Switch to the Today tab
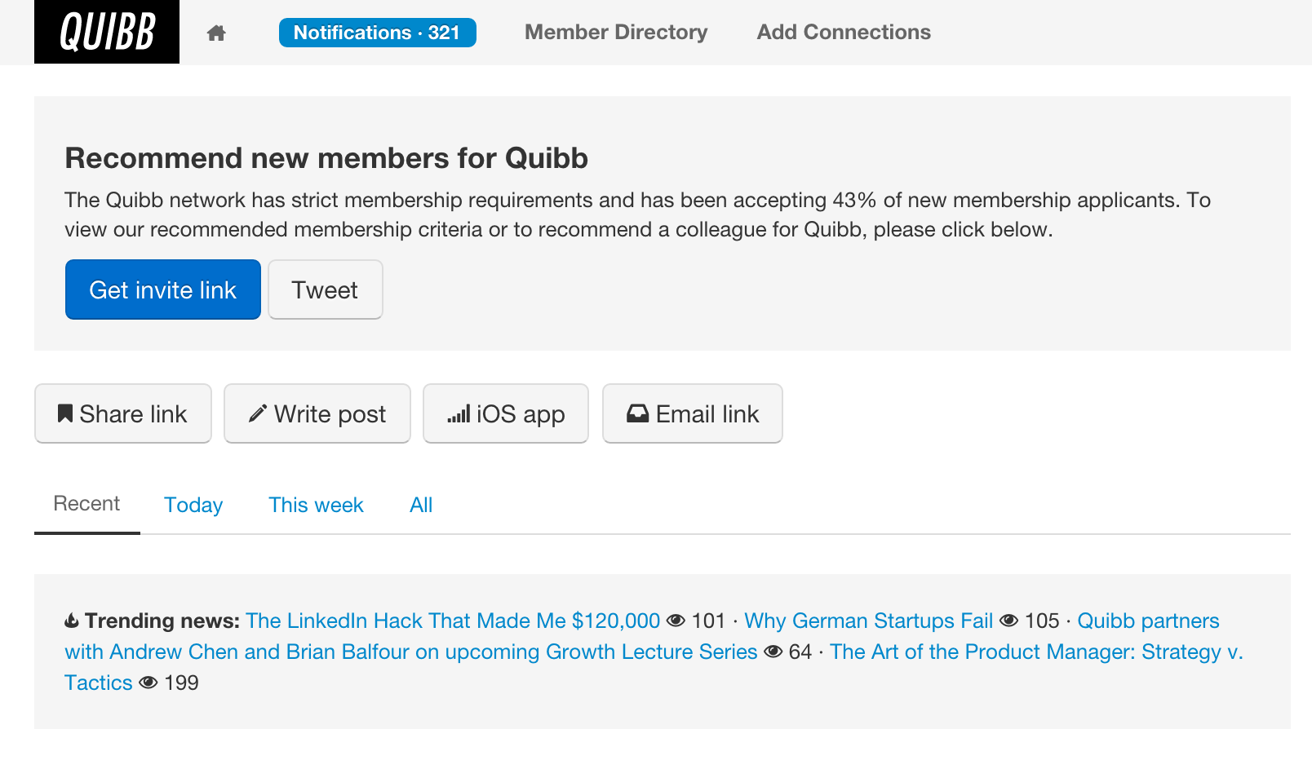The width and height of the screenshot is (1312, 760). tap(193, 505)
